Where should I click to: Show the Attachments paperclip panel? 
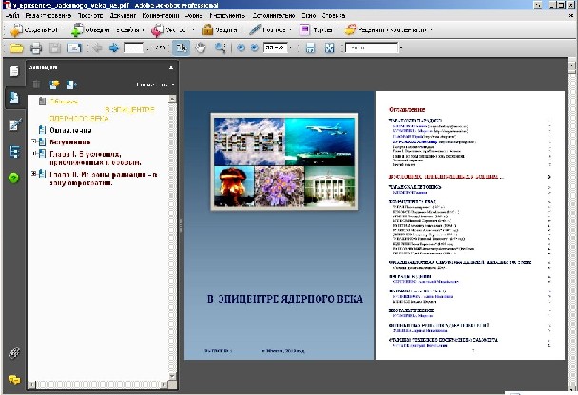[x=14, y=352]
